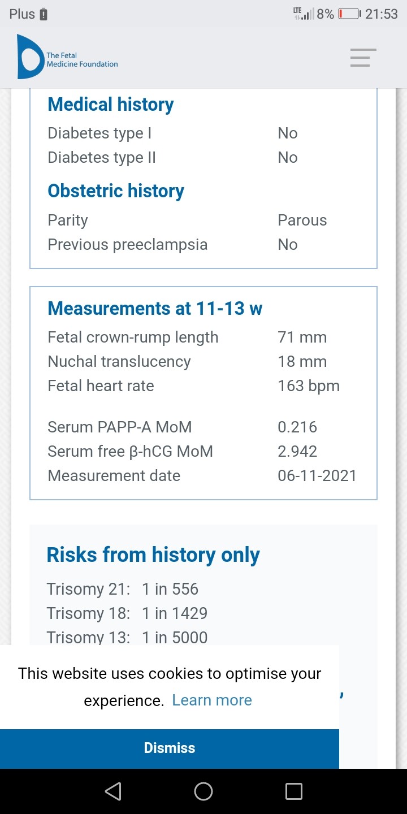Open the hamburger navigation menu
Viewport: 407px width, 814px height.
coord(363,58)
